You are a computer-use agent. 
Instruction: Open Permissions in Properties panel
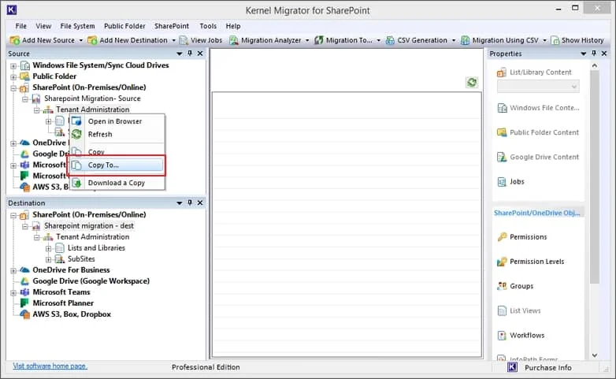(522, 236)
